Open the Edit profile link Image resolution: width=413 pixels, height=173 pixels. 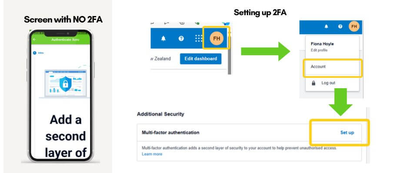coord(319,50)
